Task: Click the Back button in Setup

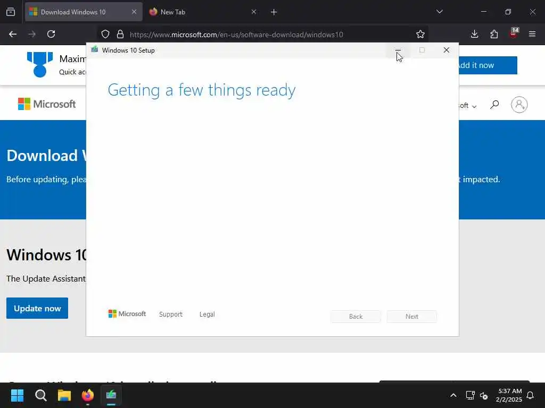Action: pyautogui.click(x=356, y=317)
